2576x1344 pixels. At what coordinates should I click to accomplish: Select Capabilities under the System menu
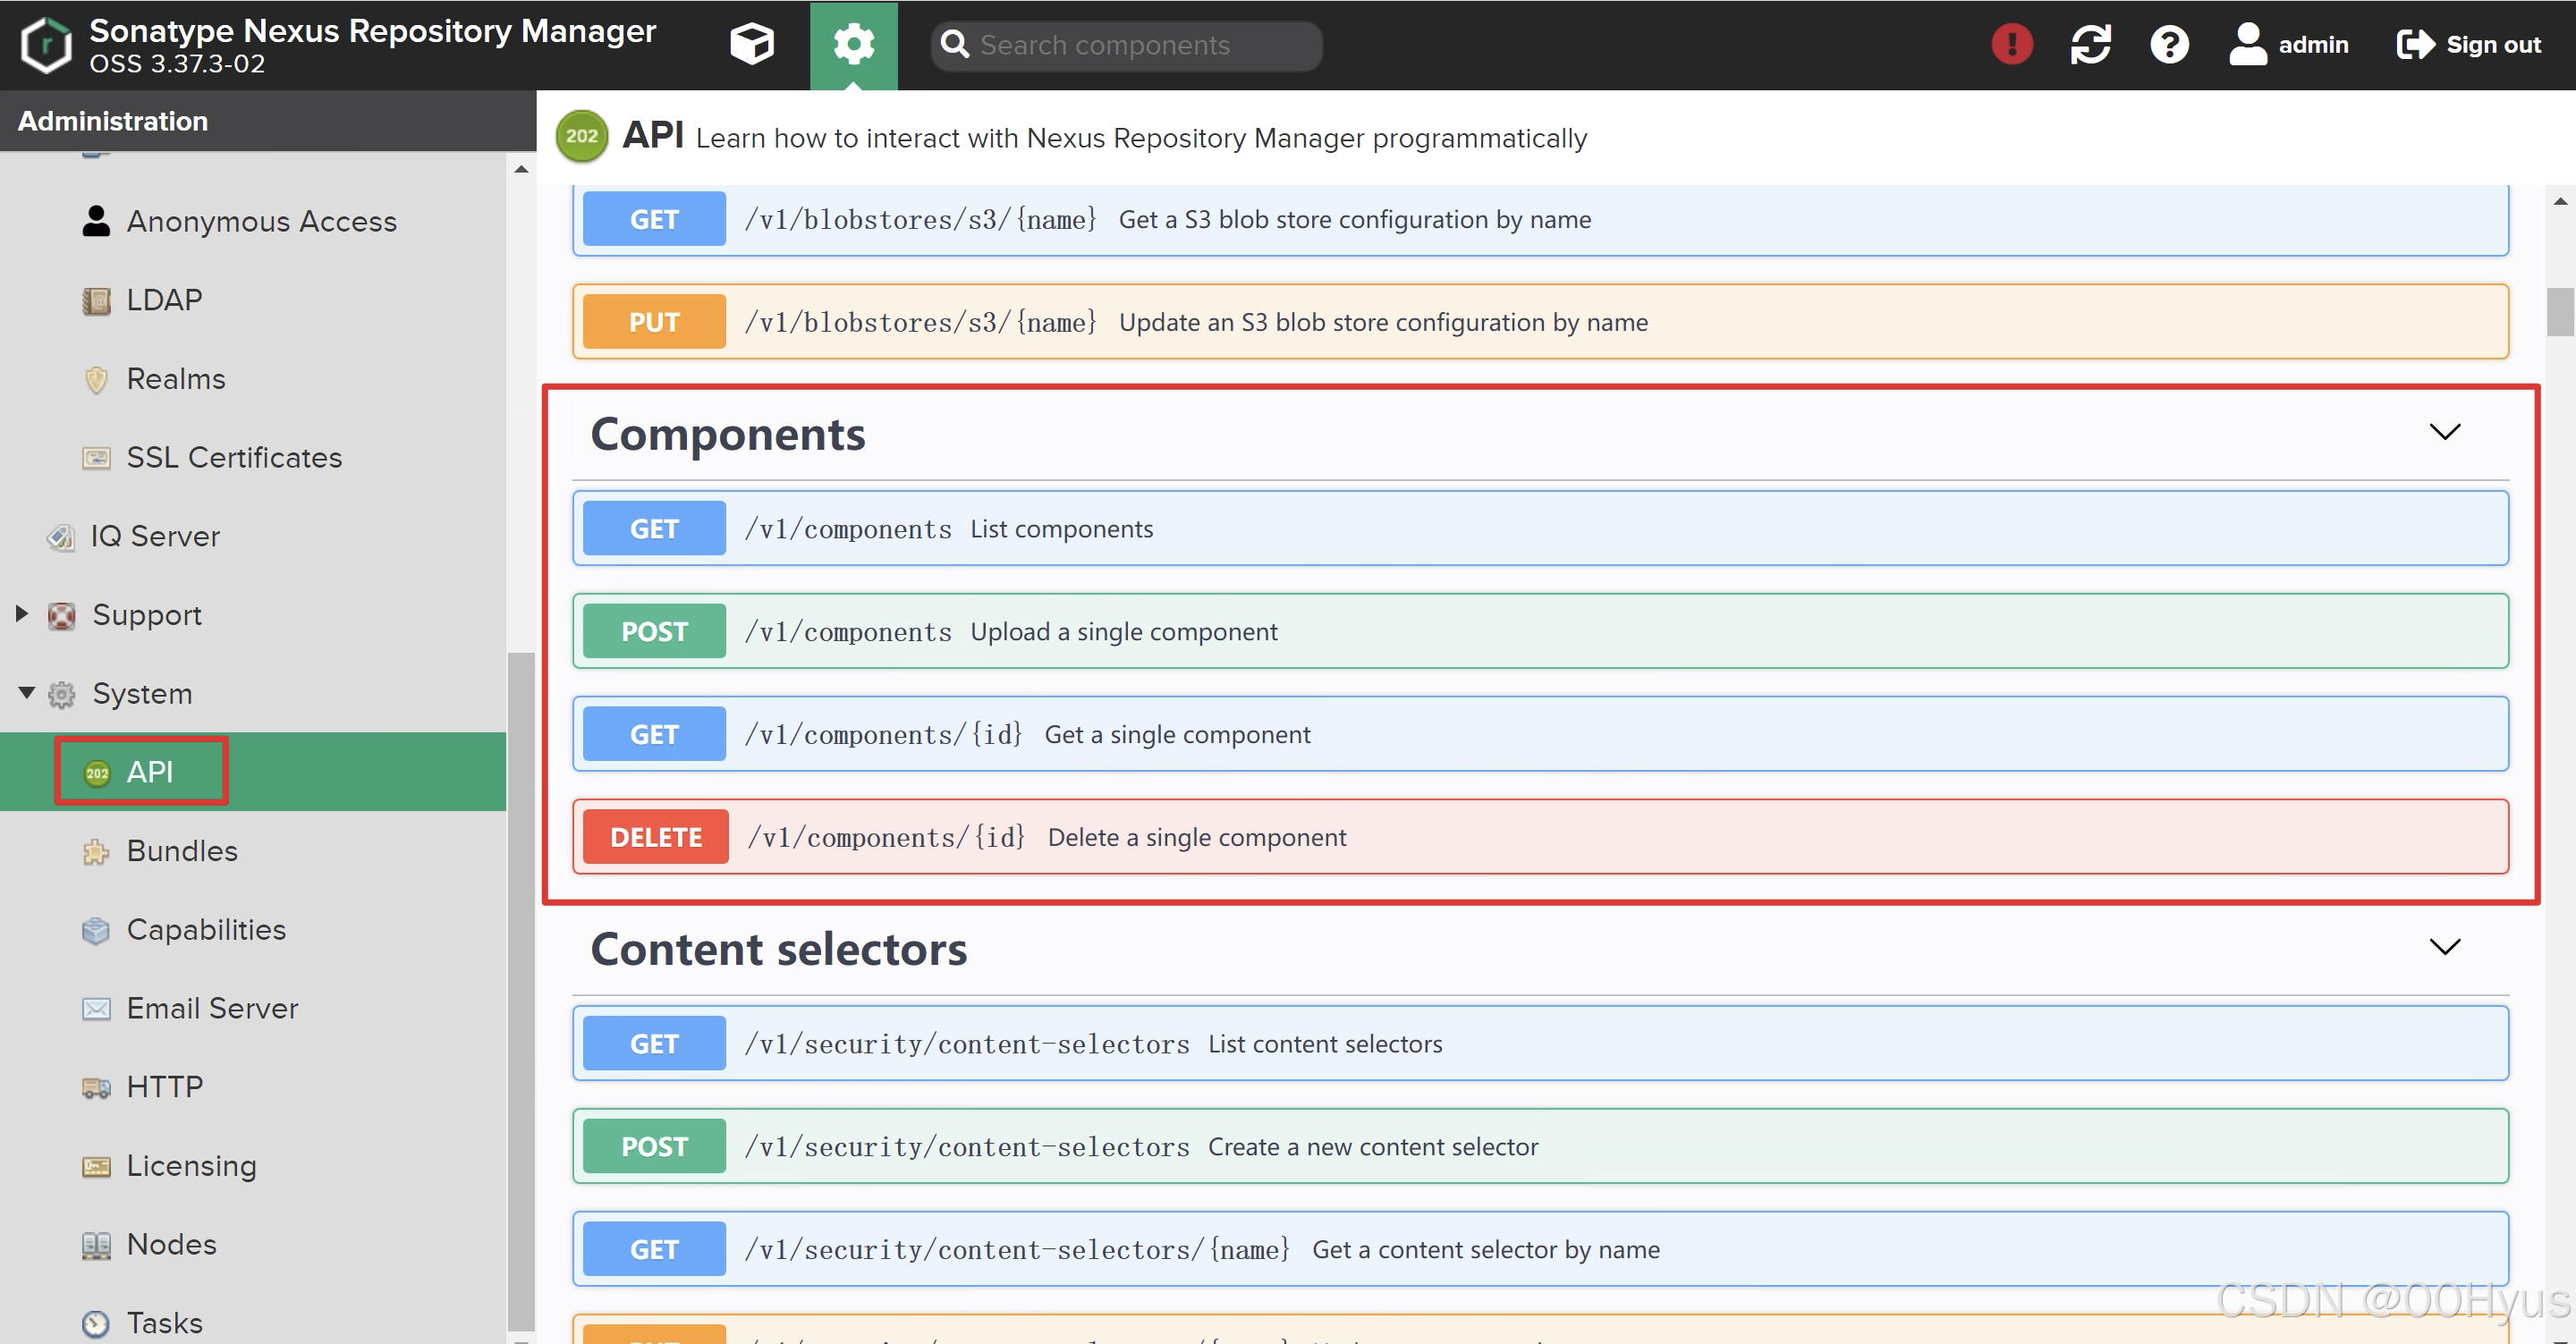pyautogui.click(x=205, y=929)
